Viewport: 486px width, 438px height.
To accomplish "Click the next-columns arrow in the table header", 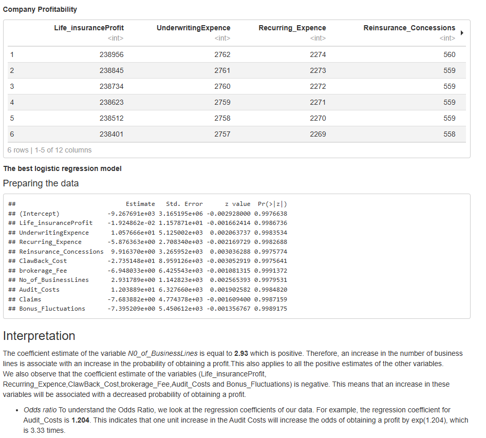I will (x=462, y=33).
